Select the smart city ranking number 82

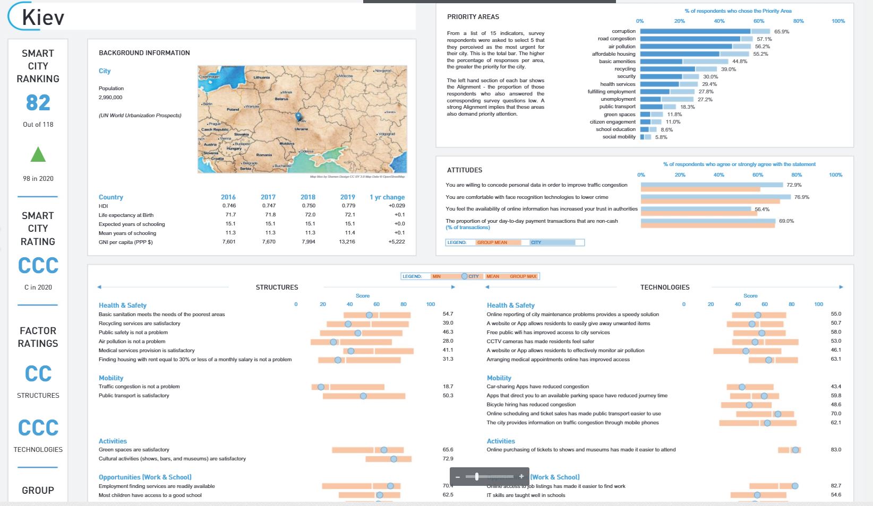tap(38, 102)
